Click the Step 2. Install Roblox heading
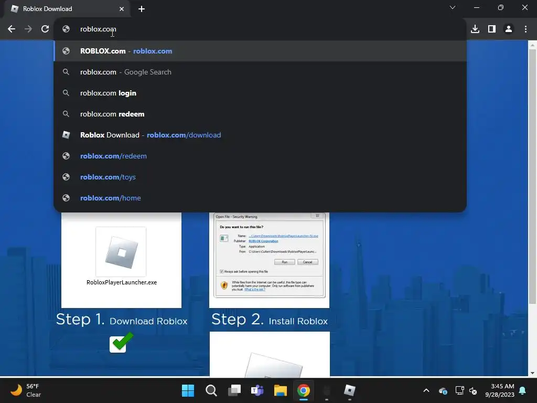The height and width of the screenshot is (403, 537). (270, 320)
